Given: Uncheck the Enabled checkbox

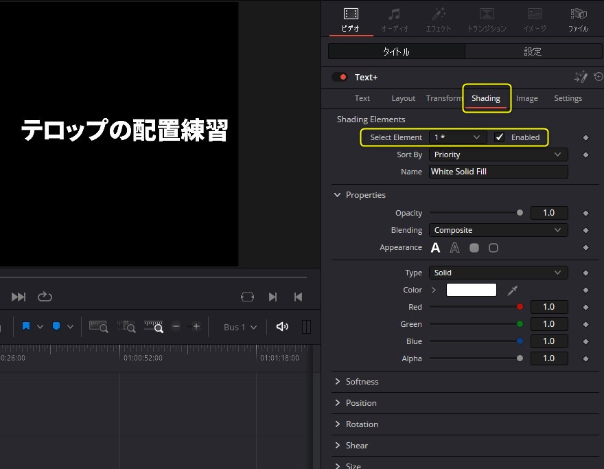Looking at the screenshot, I should (x=499, y=137).
